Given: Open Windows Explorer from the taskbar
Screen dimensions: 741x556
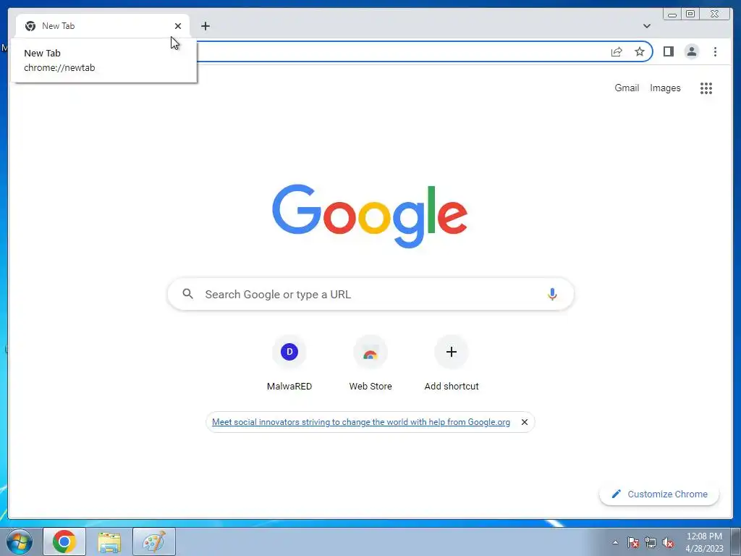Looking at the screenshot, I should (109, 542).
